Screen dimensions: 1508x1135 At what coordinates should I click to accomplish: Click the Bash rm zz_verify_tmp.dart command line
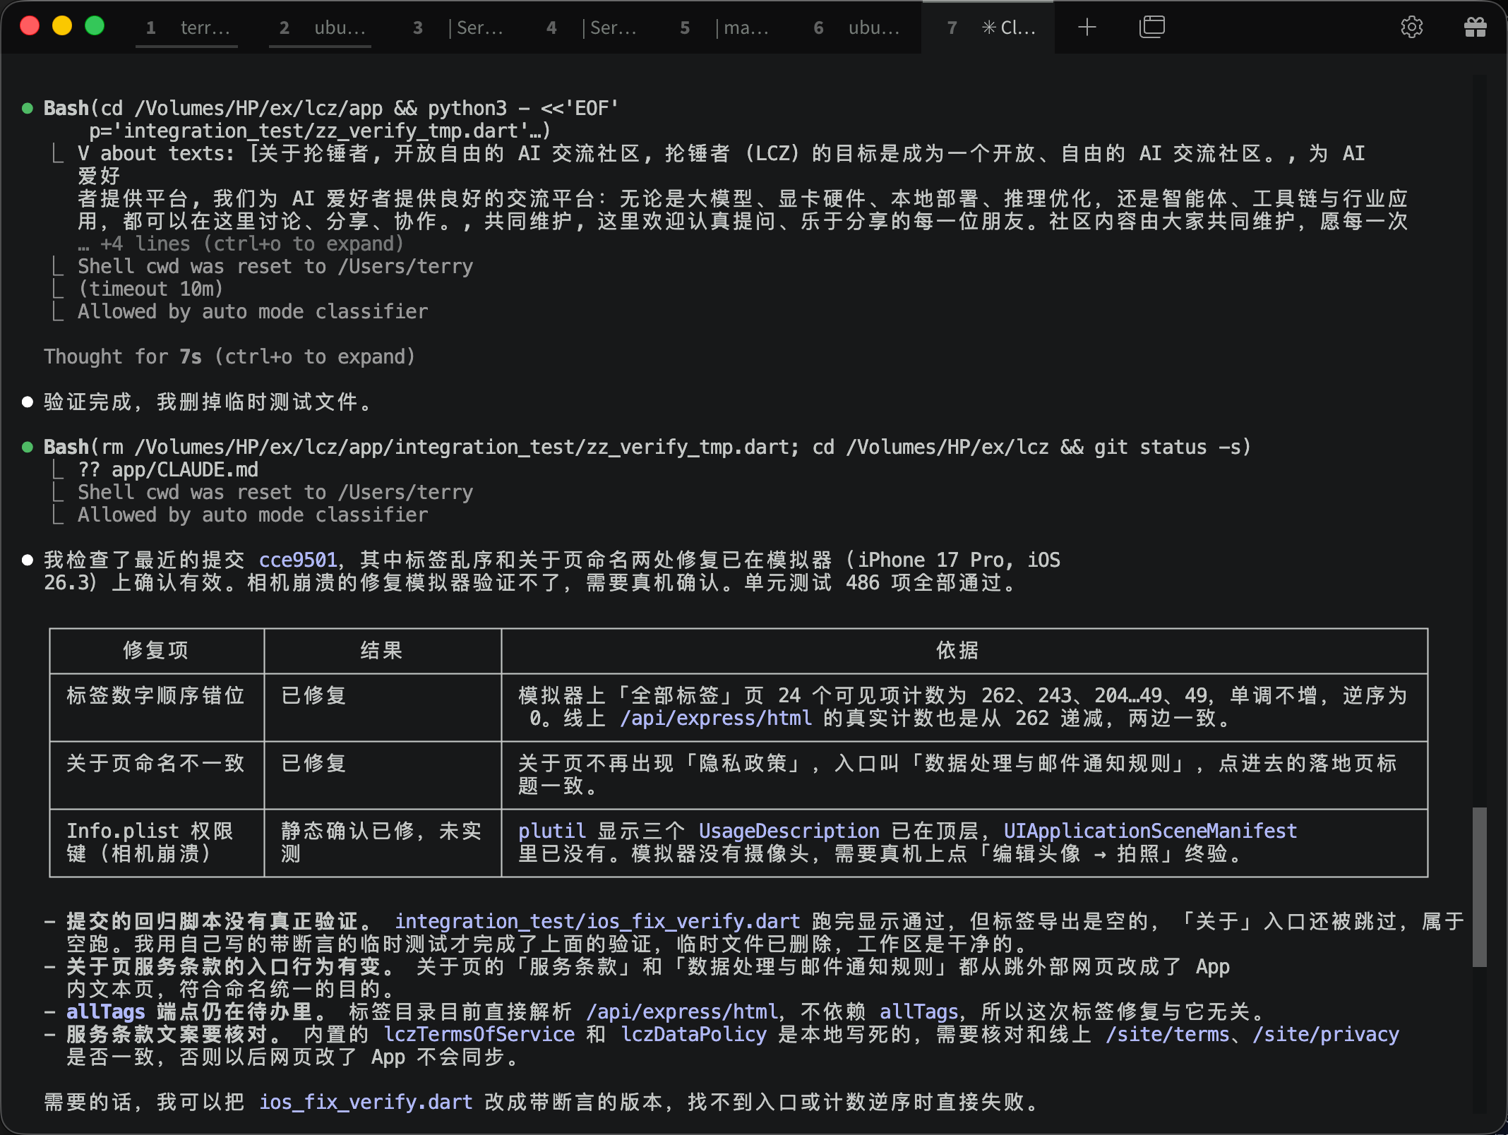coord(647,447)
